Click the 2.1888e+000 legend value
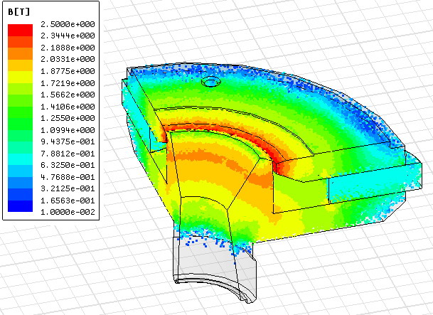Viewport: 433px width, 315px height. pyautogui.click(x=68, y=48)
